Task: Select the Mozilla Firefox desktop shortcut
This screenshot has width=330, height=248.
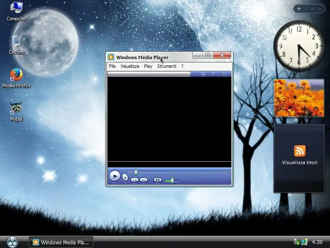Action: [x=16, y=78]
